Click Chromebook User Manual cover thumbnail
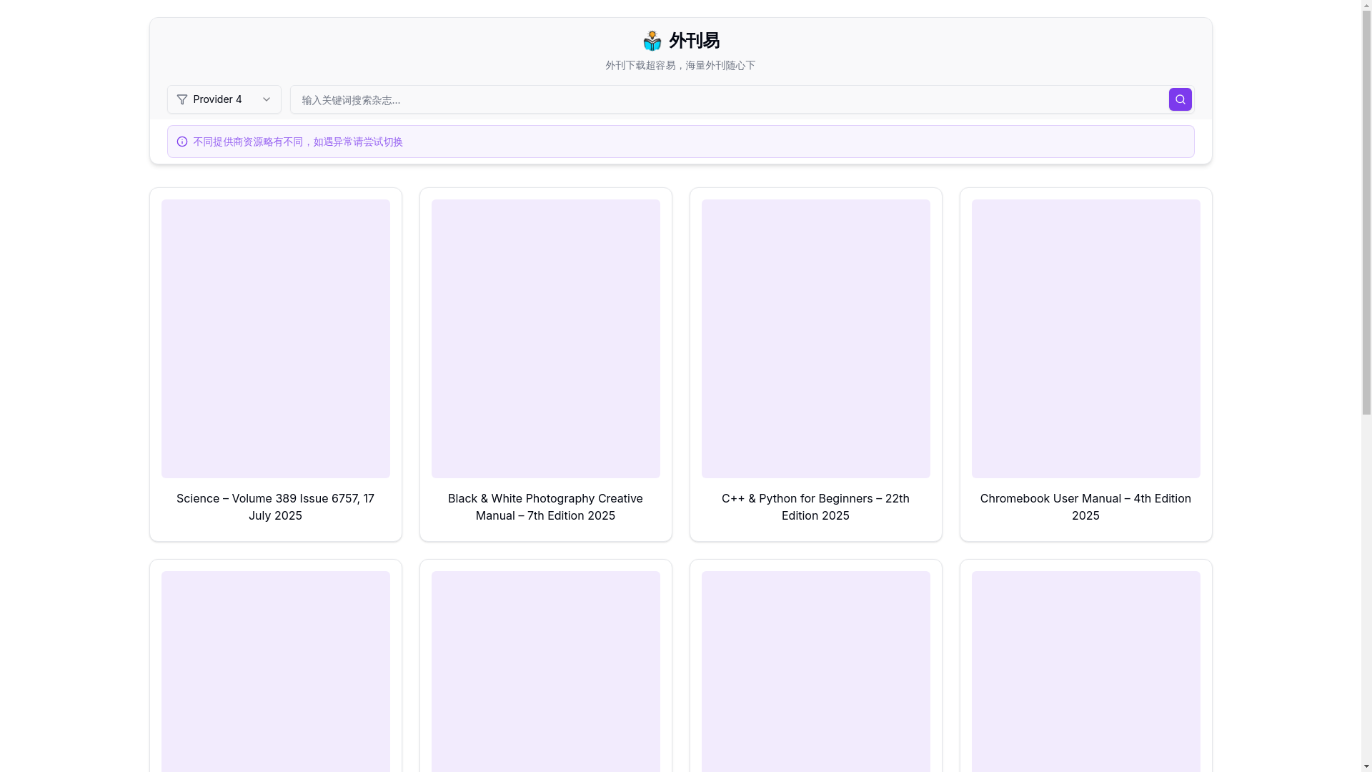Viewport: 1372px width, 772px height. [1085, 338]
